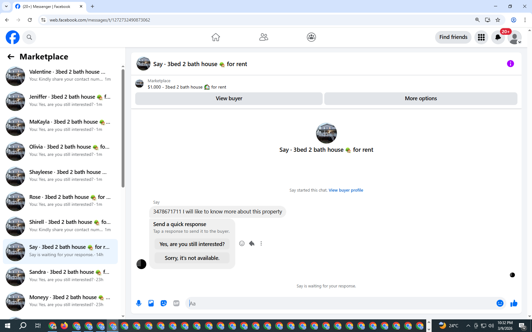Open the Windows Start menu
The width and height of the screenshot is (532, 332).
8,326
